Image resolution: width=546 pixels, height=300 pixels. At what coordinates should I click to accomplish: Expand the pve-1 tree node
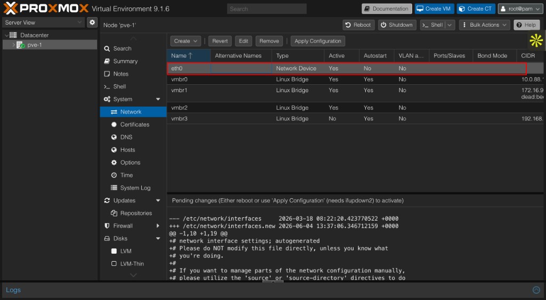(13, 45)
